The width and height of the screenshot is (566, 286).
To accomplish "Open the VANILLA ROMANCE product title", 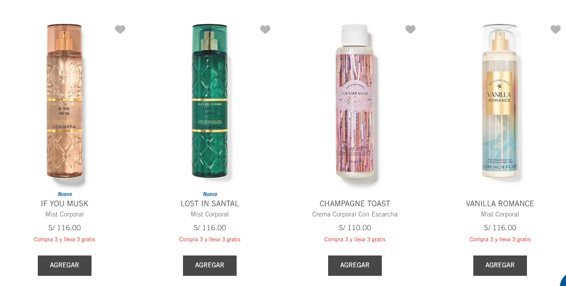I will click(x=500, y=203).
